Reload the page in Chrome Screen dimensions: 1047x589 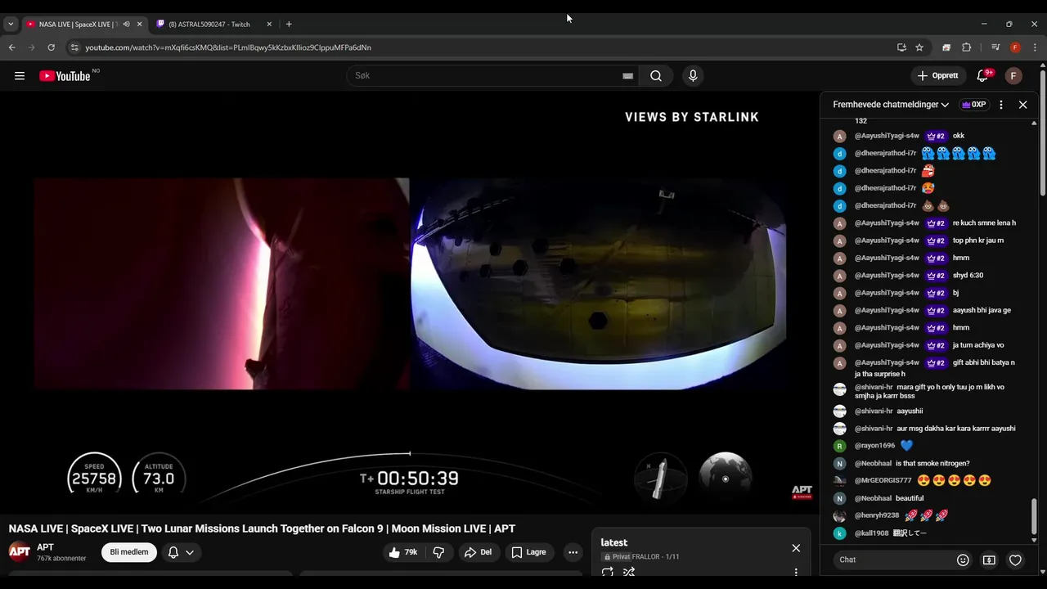[x=51, y=47]
